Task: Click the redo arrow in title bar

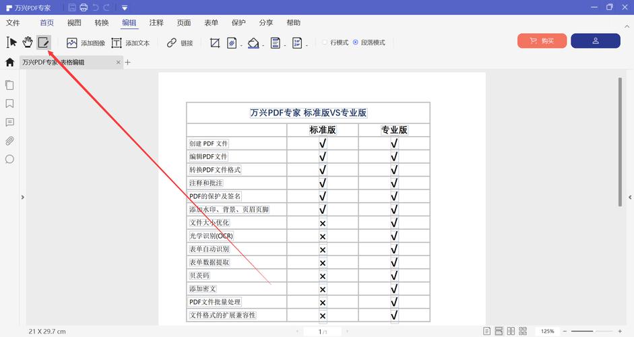Action: coord(106,7)
